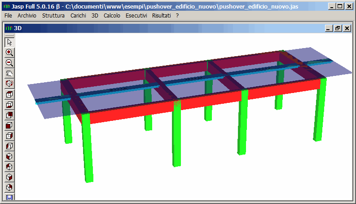
Task: Activate the zoom out magnifier tool
Action: pyautogui.click(x=9, y=63)
